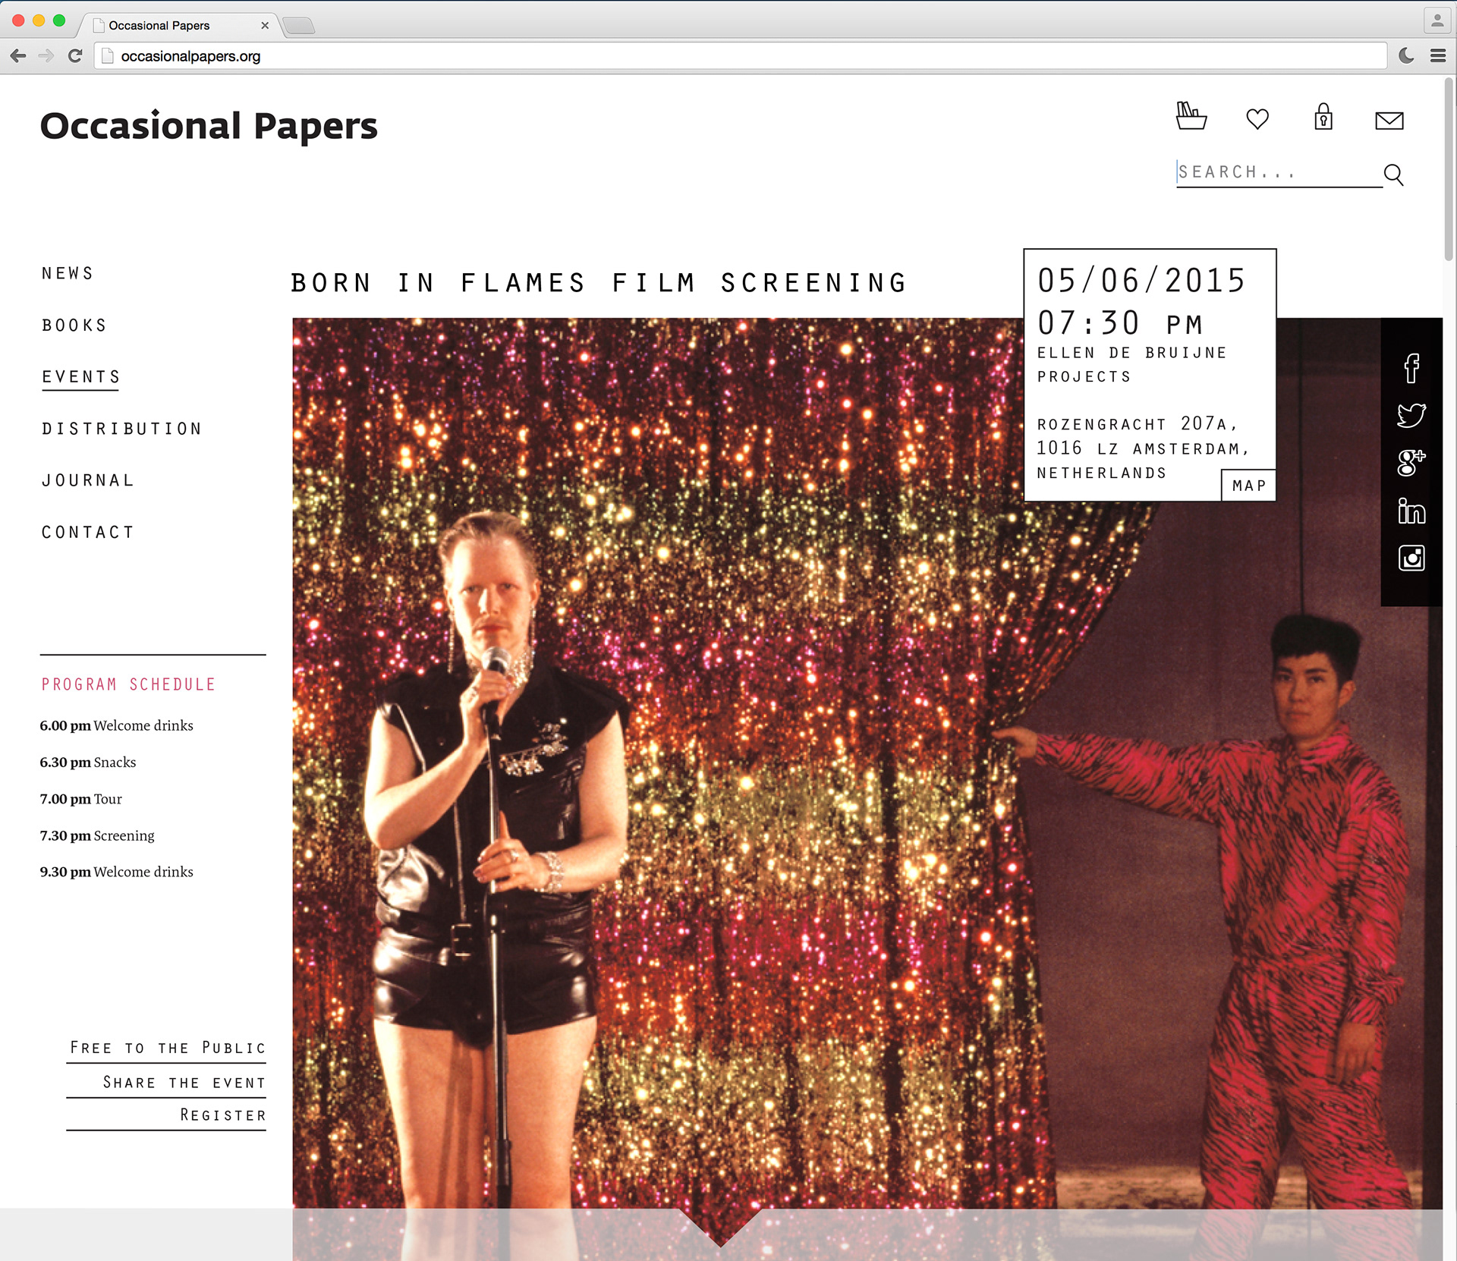Open the LinkedIn share icon
This screenshot has width=1457, height=1261.
[x=1411, y=511]
